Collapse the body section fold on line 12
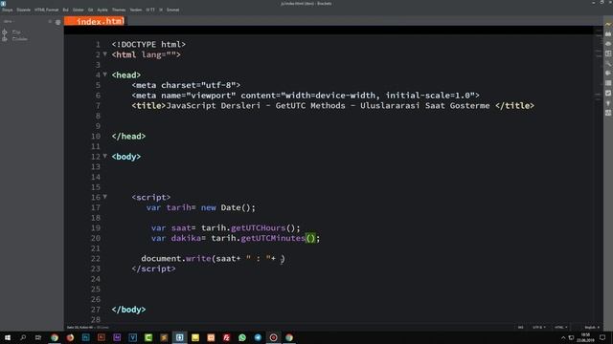The image size is (613, 344). [x=105, y=156]
